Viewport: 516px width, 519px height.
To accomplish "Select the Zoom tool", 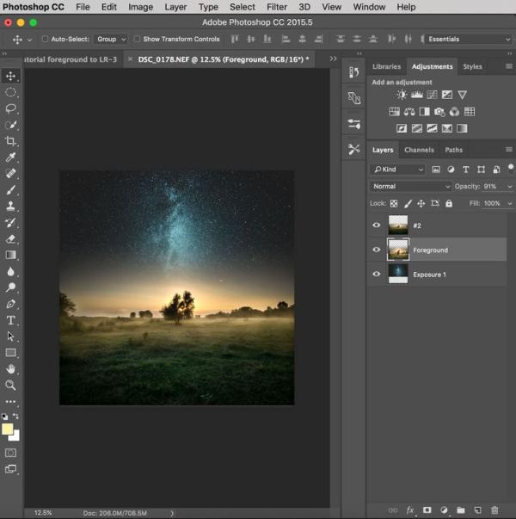I will (x=11, y=385).
